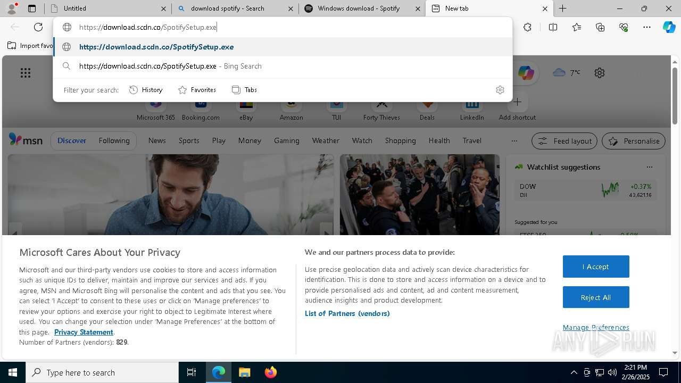The image size is (681, 383).
Task: Switch to download spotify Search tab
Action: [235, 9]
